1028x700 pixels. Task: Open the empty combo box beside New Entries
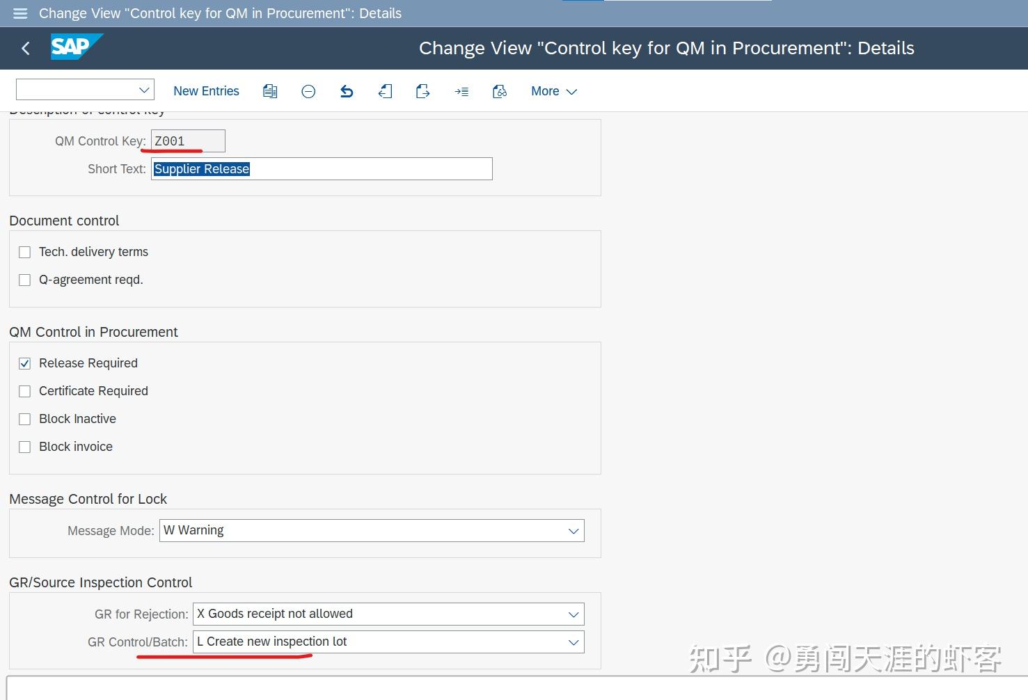click(84, 89)
